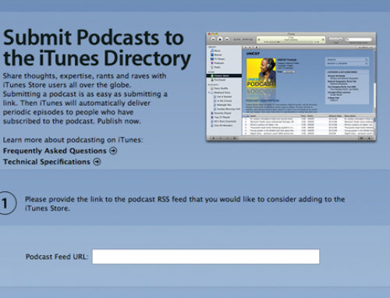Focus the Podcast Feed URL input field
The height and width of the screenshot is (298, 390).
click(x=206, y=257)
